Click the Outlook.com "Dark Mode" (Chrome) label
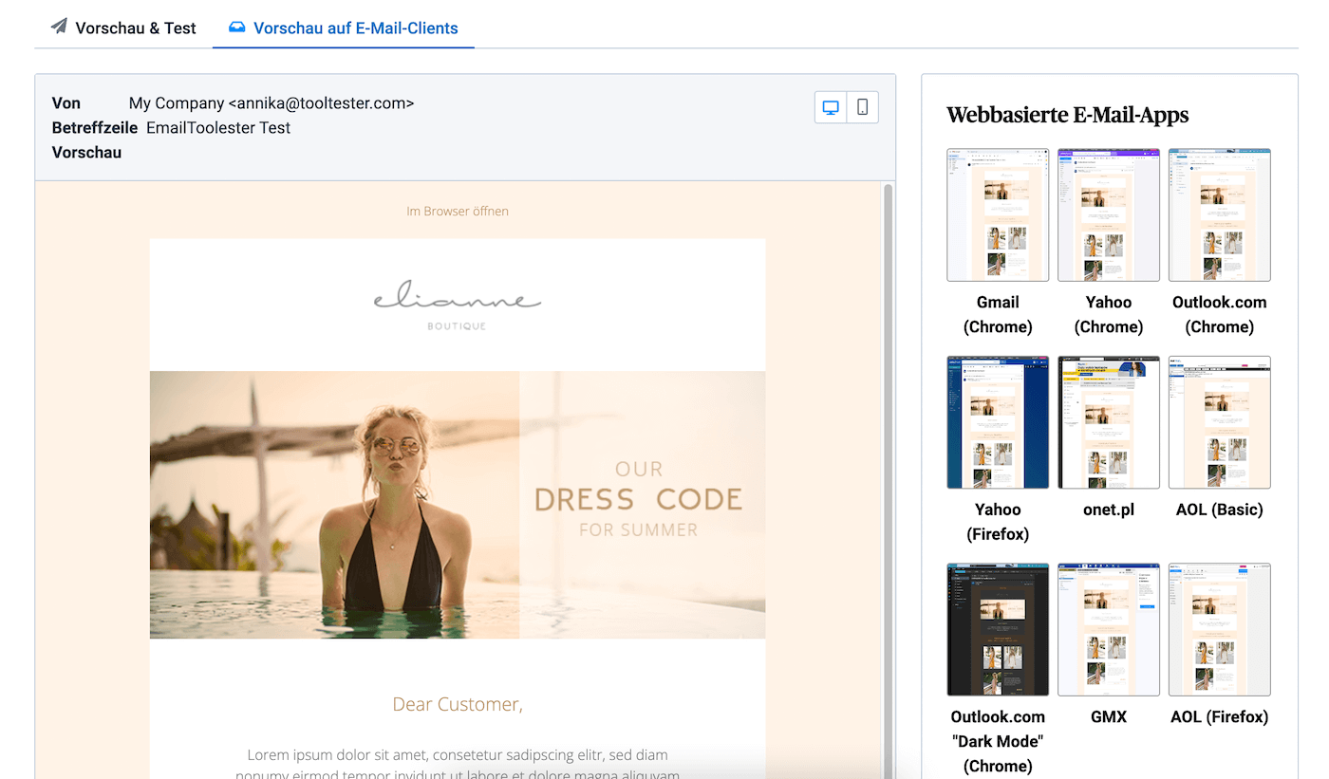Image resolution: width=1329 pixels, height=779 pixels. 998,741
